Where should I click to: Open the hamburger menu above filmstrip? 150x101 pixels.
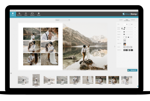tap(11, 73)
